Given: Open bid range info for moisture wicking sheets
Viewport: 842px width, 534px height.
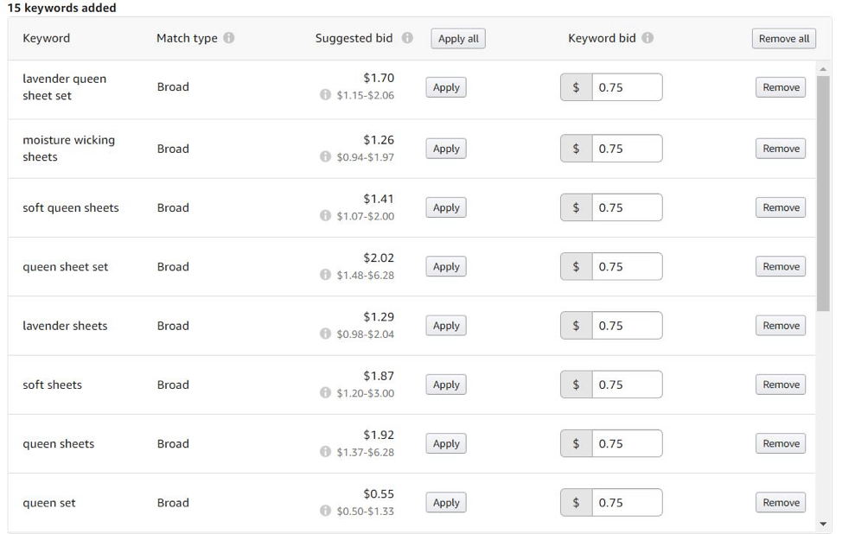Looking at the screenshot, I should point(325,156).
